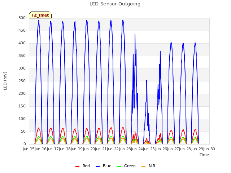Click the blue peak on Jun 22
This screenshot has height=173, width=231.
[x=123, y=20]
